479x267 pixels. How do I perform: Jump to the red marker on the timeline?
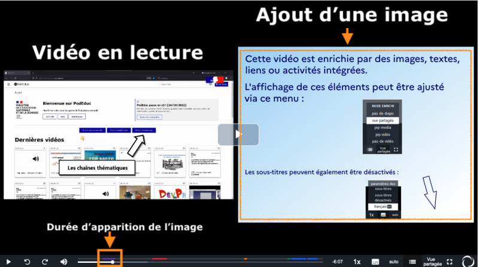click(159, 259)
